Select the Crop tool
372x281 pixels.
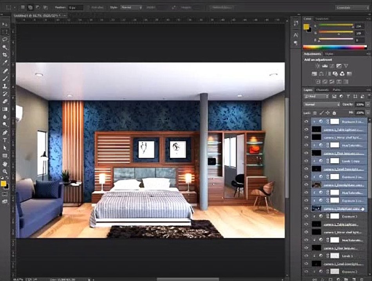tap(5, 55)
